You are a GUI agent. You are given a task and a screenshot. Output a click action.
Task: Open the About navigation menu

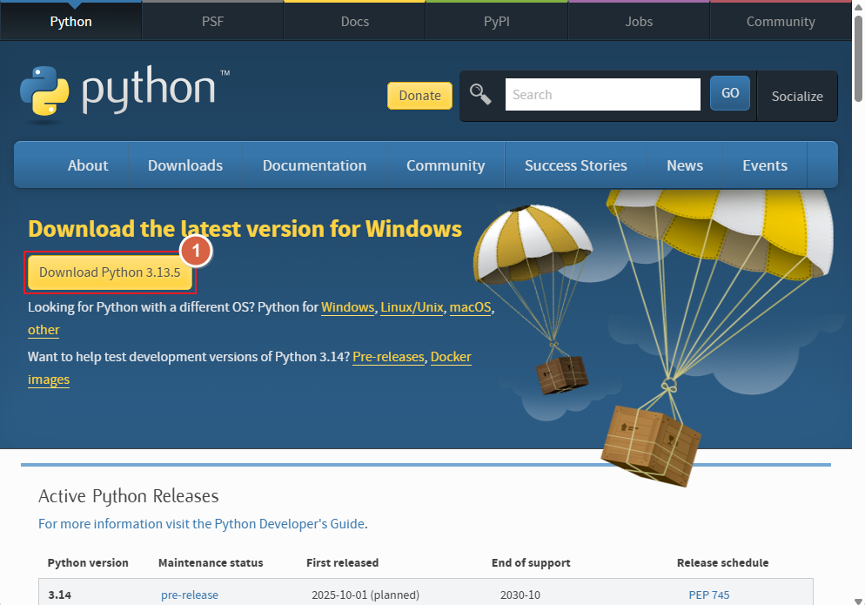pyautogui.click(x=88, y=165)
